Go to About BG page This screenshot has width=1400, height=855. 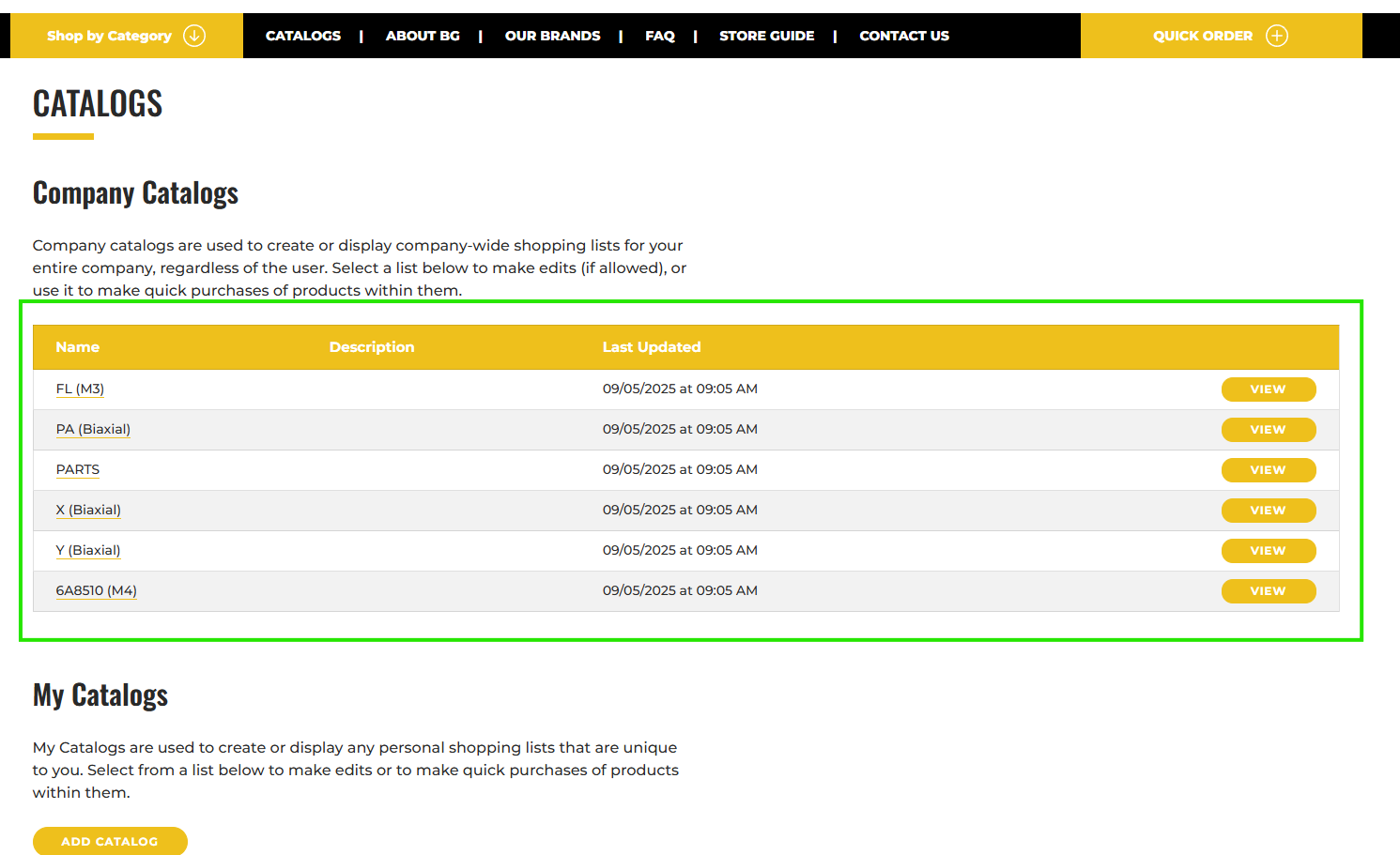click(x=423, y=36)
